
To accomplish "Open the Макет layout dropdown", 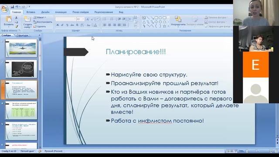I will tap(40, 17).
